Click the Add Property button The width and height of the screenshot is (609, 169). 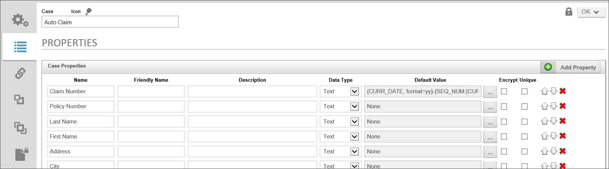point(570,67)
